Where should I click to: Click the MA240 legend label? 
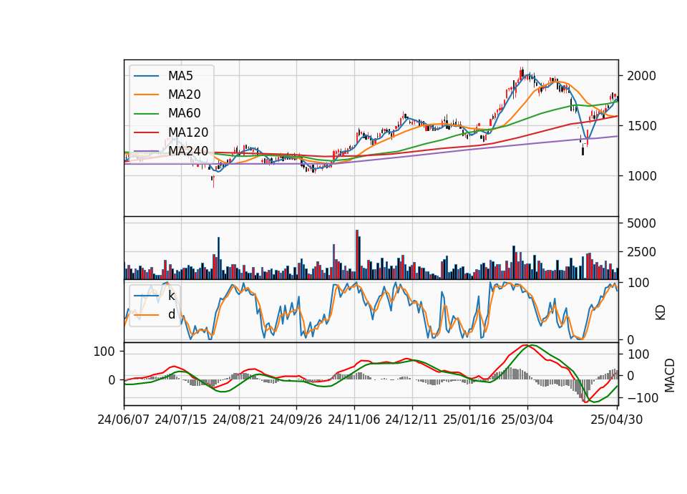[x=188, y=151]
